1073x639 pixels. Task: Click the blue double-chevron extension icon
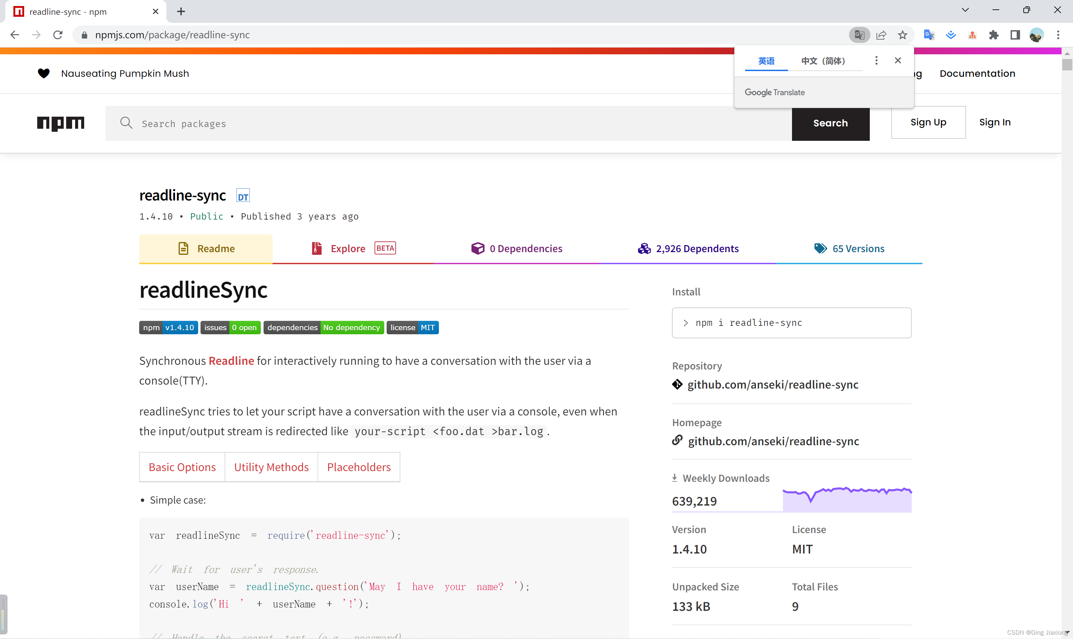[x=951, y=35]
